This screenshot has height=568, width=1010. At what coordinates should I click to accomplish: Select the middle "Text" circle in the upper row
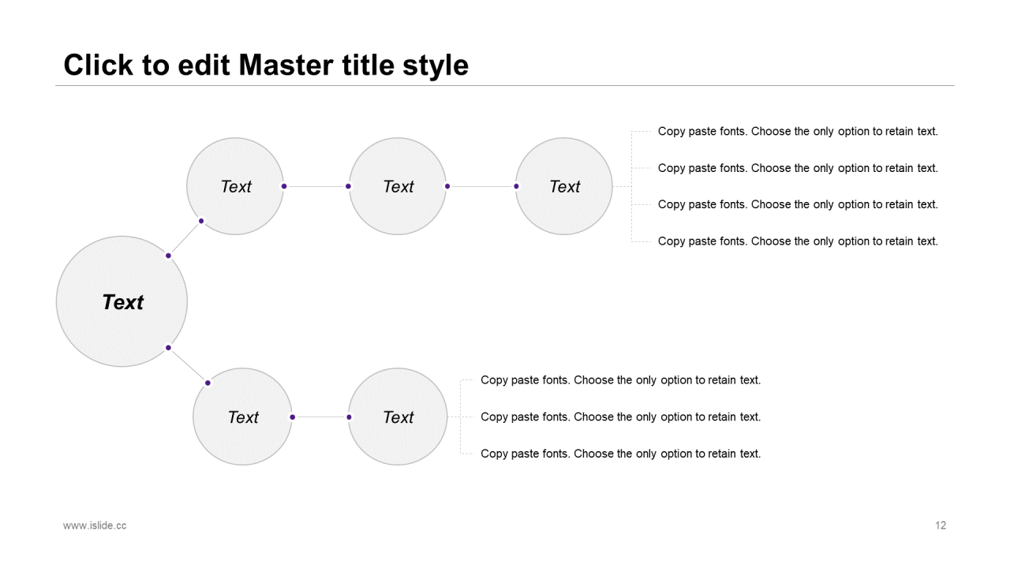tap(398, 186)
